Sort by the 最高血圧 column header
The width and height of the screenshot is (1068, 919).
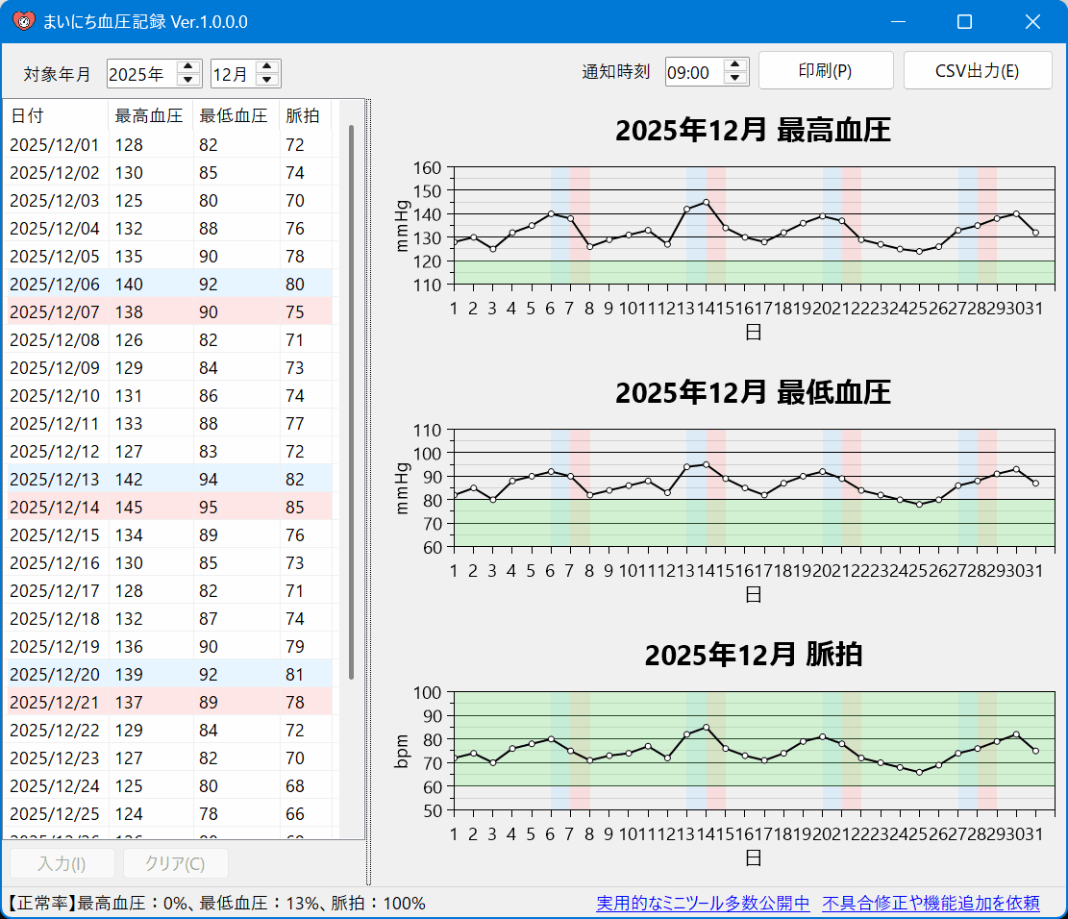click(x=150, y=115)
